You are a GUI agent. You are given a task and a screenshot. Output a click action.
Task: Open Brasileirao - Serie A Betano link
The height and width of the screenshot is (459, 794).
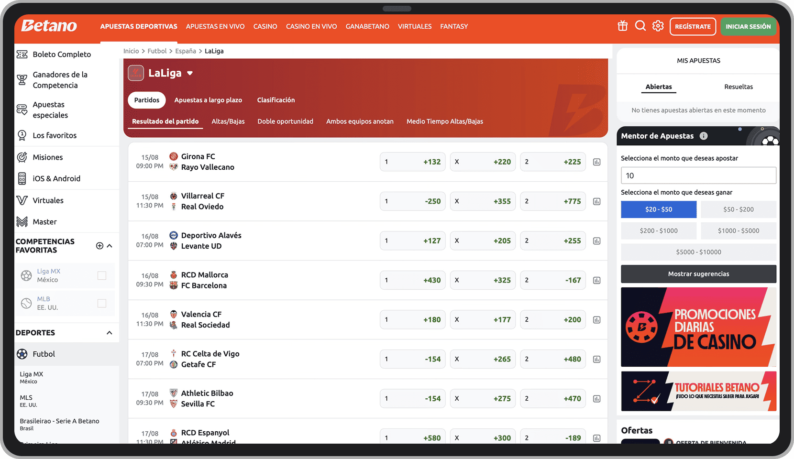[x=59, y=424]
